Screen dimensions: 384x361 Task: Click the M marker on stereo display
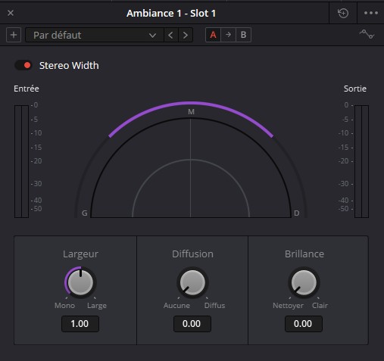coord(191,112)
